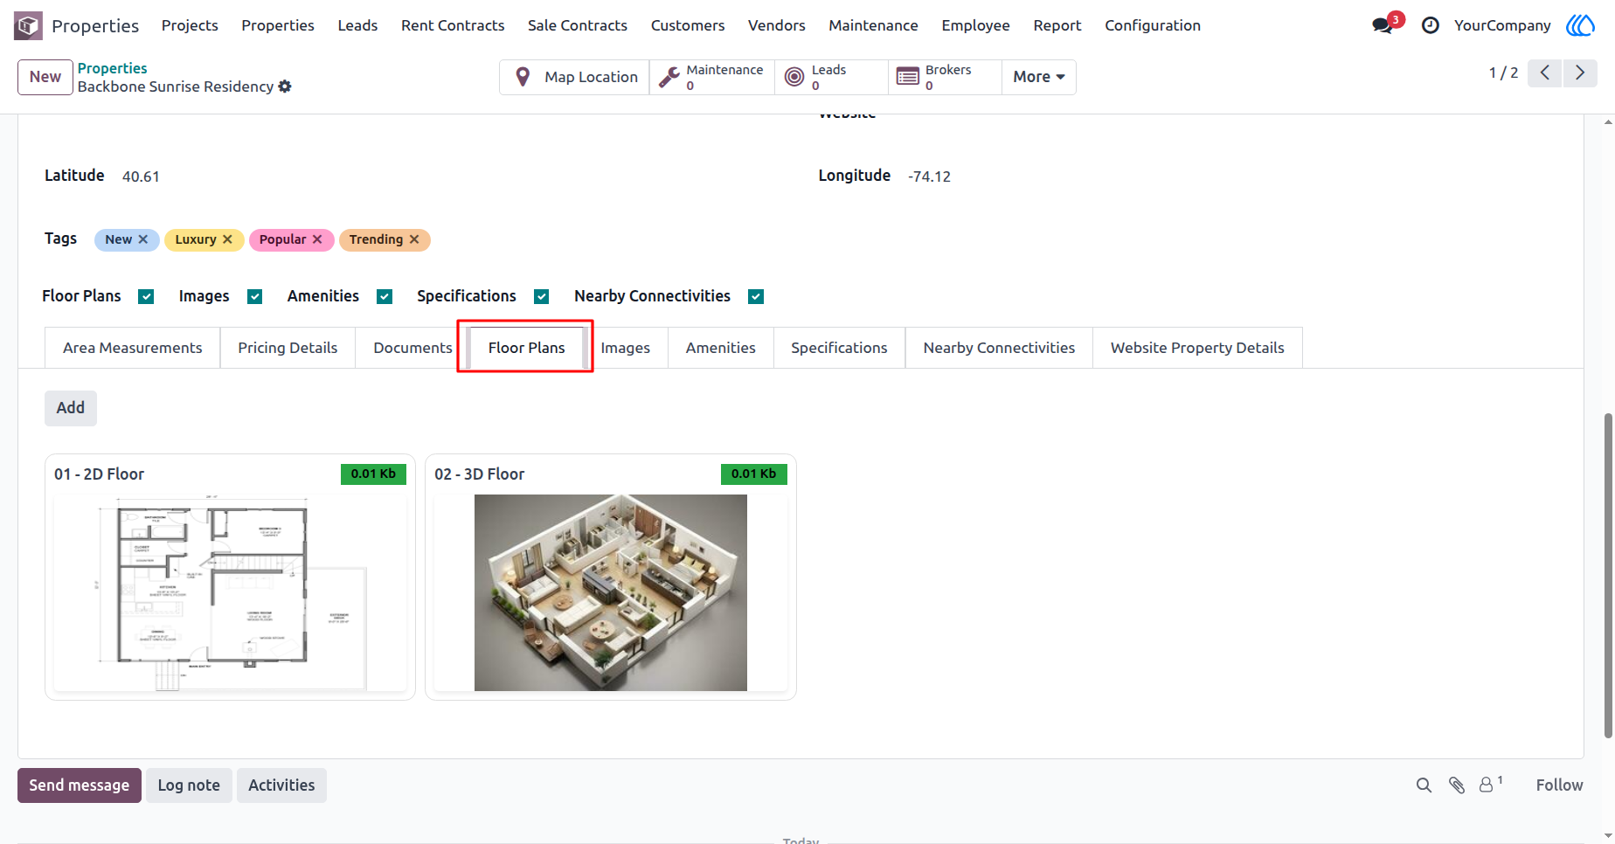1615x844 pixels.
Task: Uncheck the Nearby Connectivities checkbox
Action: pyautogui.click(x=756, y=297)
